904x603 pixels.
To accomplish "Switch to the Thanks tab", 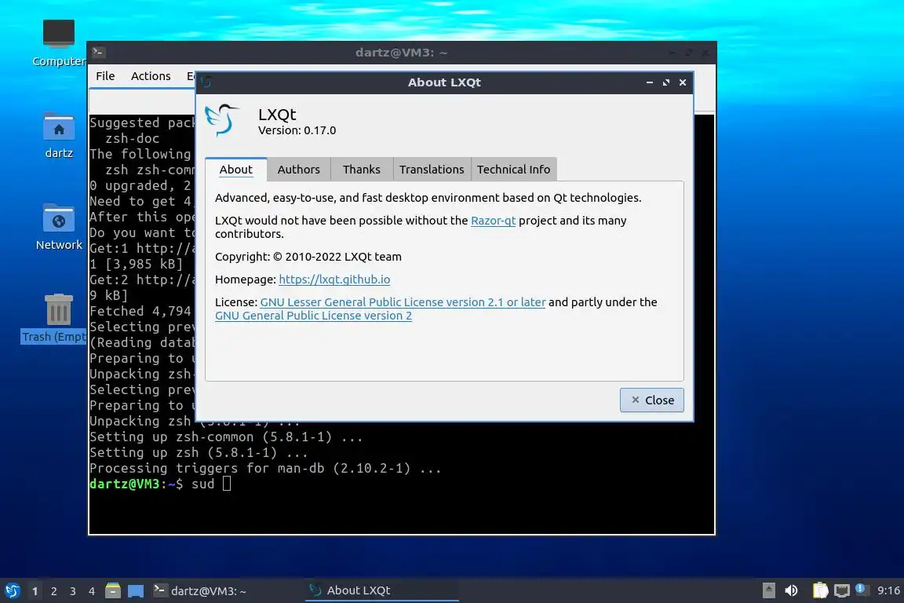I will (362, 169).
